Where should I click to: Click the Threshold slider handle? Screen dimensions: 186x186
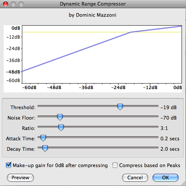pyautogui.click(x=120, y=107)
